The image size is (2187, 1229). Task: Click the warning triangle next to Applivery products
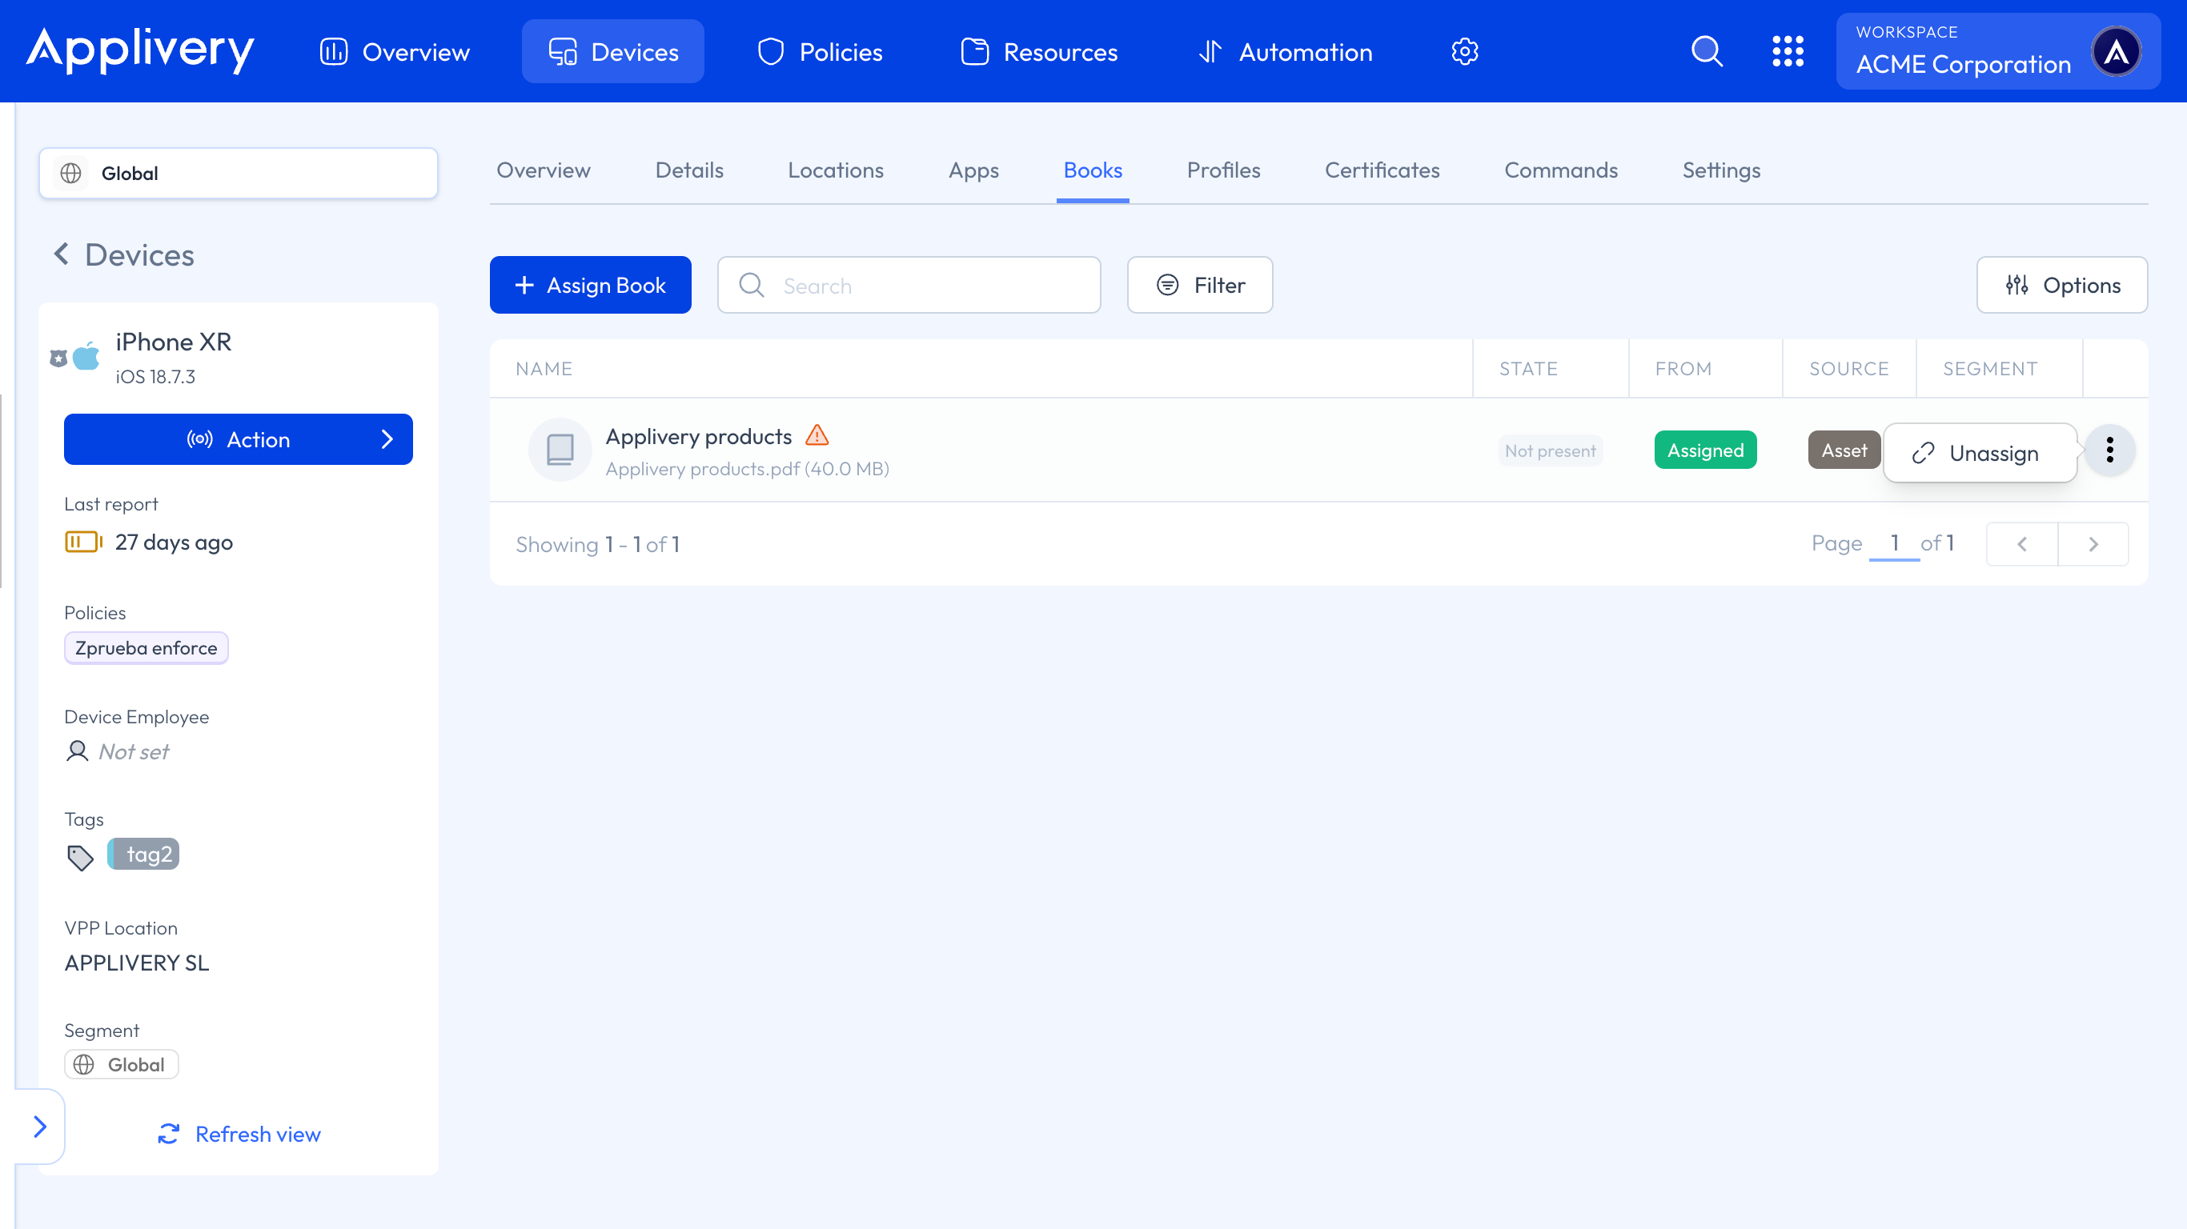[817, 435]
